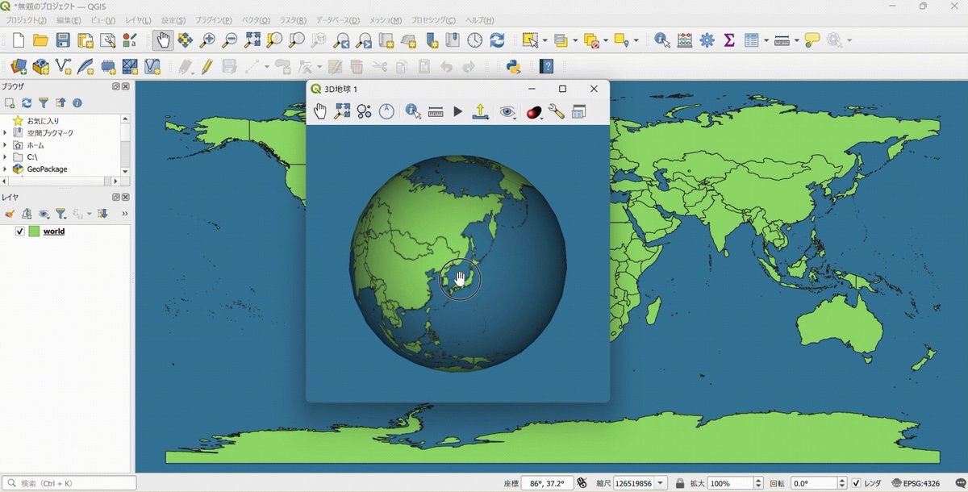Select the world layer name
The width and height of the screenshot is (968, 492).
point(54,231)
